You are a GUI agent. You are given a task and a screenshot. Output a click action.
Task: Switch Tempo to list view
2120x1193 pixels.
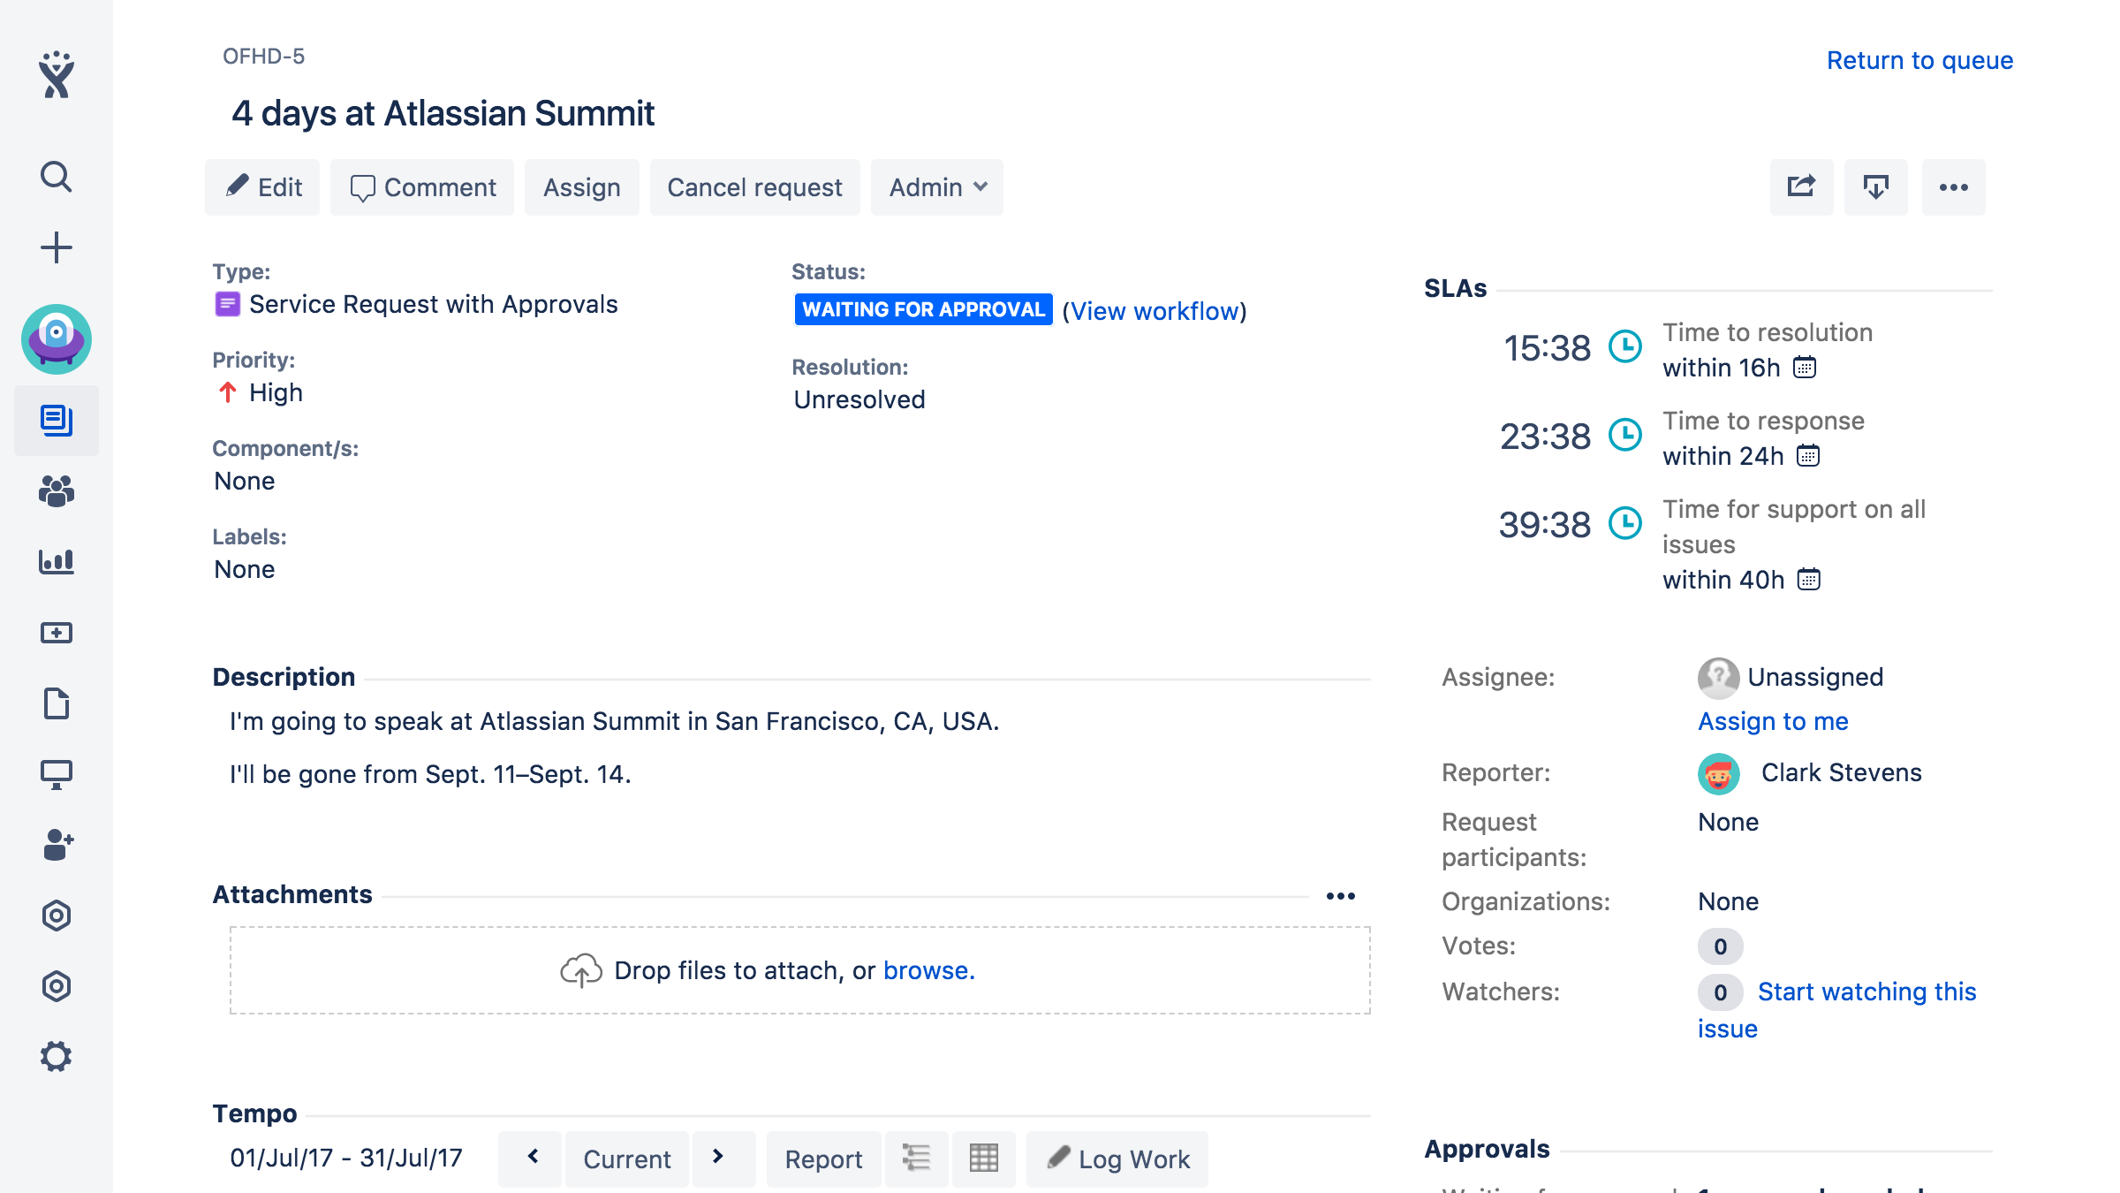tap(916, 1158)
